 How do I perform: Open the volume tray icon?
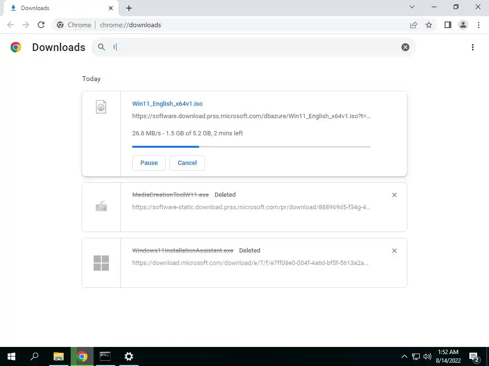coord(427,356)
